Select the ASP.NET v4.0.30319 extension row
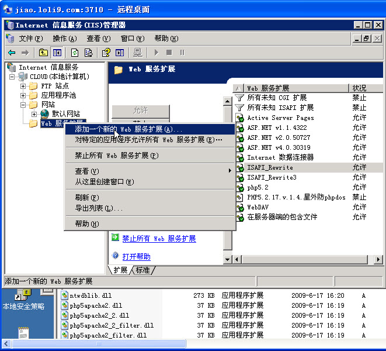 coord(309,147)
